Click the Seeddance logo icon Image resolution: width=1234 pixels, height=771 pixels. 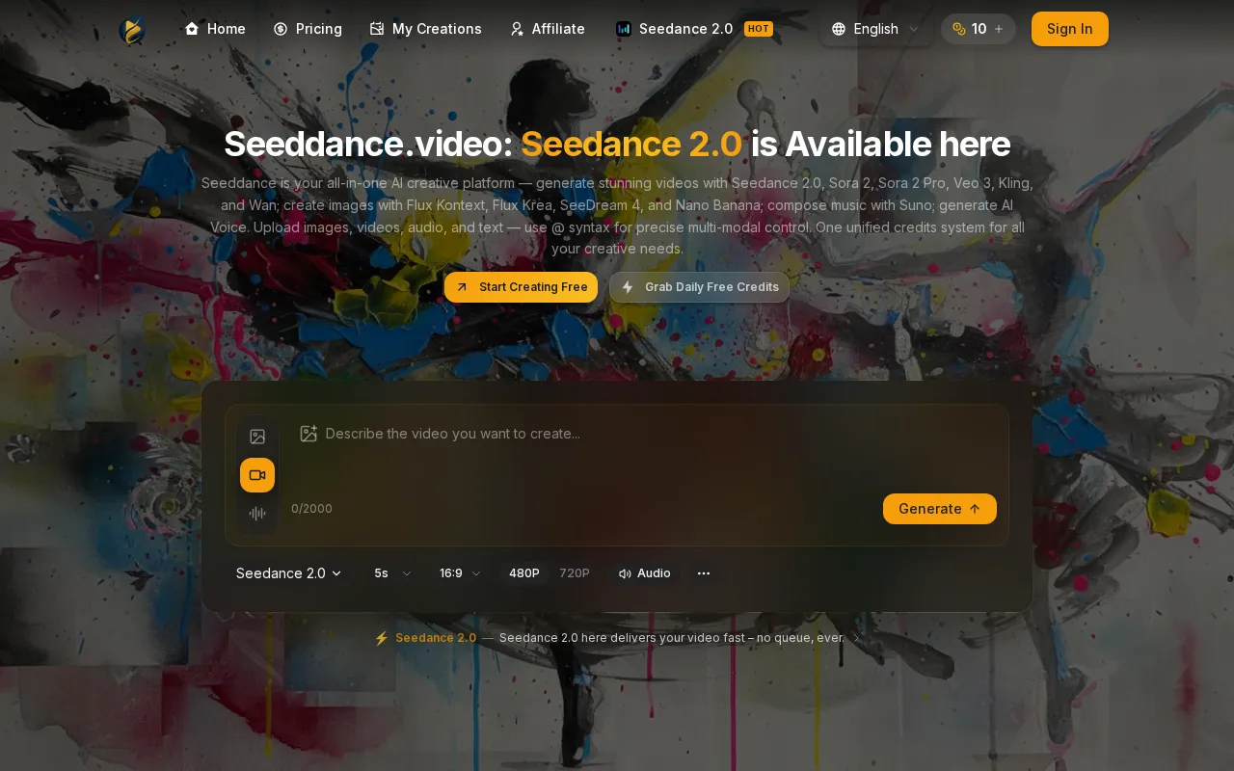click(x=132, y=30)
